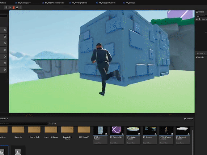The width and height of the screenshot is (207, 155).
Task: Open the Content Browser Settings
Action: pos(189,119)
